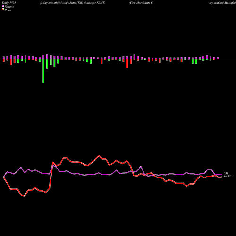236x236 pixels.
Task: Select the Price legend label
Action: [8, 10]
